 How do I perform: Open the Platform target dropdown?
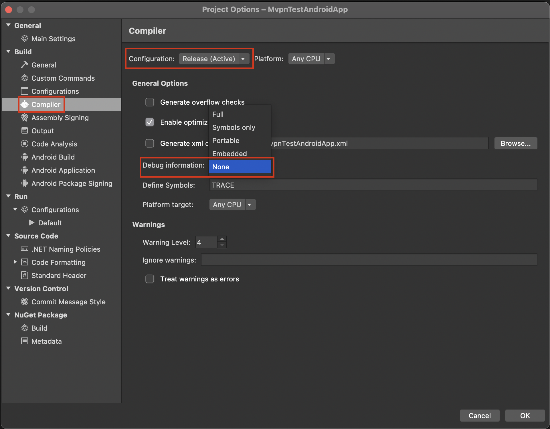point(232,204)
